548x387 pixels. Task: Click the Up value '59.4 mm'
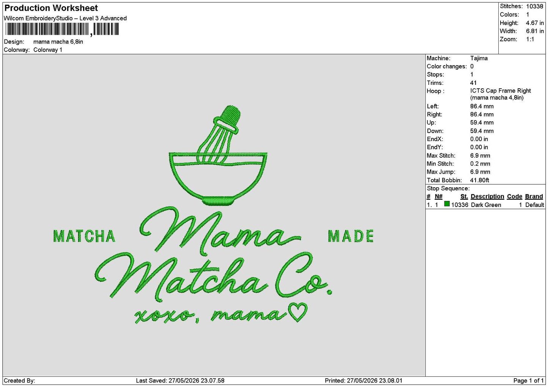click(x=482, y=123)
